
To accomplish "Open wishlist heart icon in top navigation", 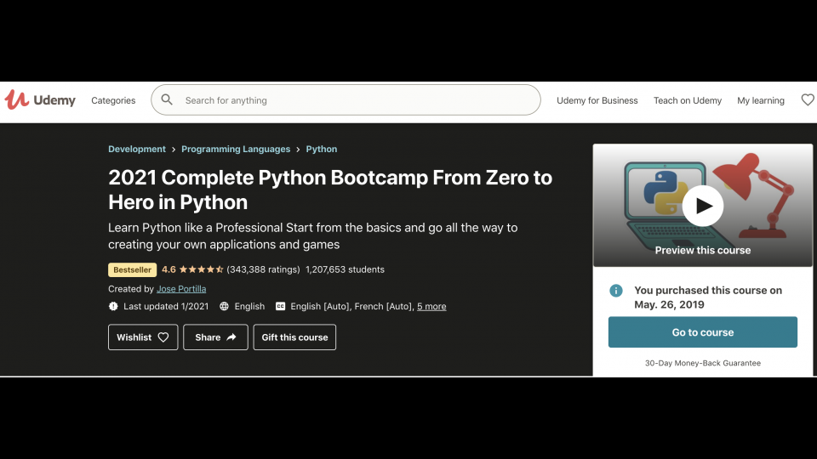I will tap(807, 100).
